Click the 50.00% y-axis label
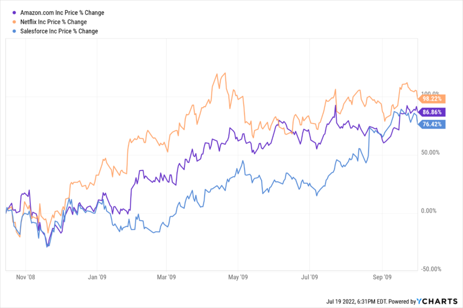 tap(430, 152)
